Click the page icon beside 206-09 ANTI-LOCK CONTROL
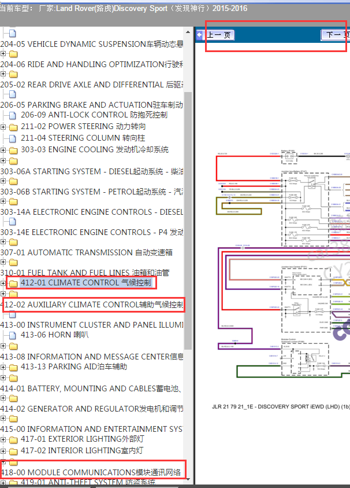The width and height of the screenshot is (350, 488). click(x=13, y=116)
